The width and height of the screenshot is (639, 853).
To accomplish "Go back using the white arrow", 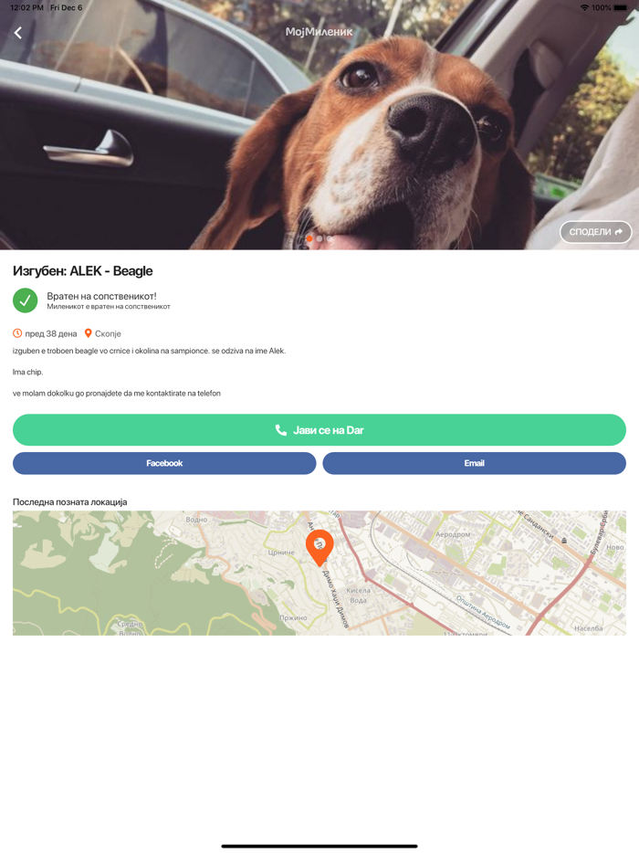I will coord(18,33).
